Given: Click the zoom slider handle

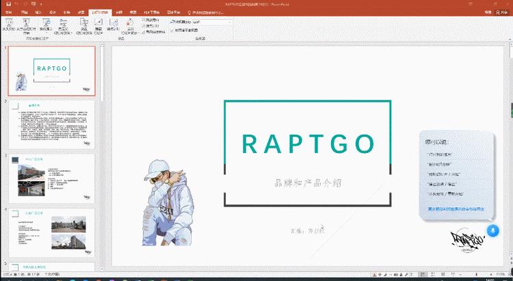Looking at the screenshot, I should click(476, 274).
